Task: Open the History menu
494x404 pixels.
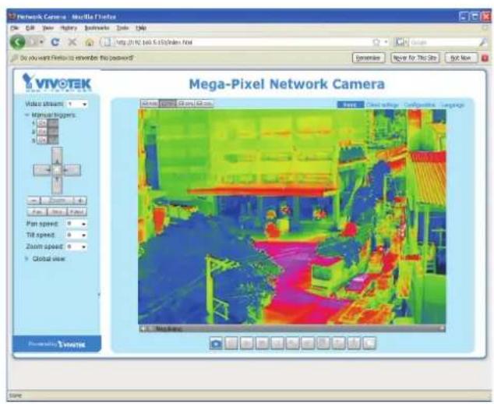Action: [69, 28]
